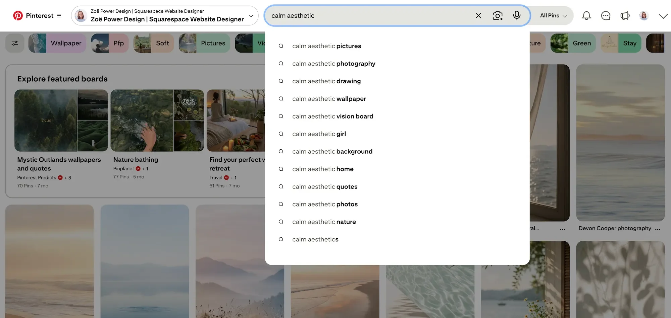Open the Pinterest Predicts profile link
Image resolution: width=671 pixels, height=318 pixels.
pyautogui.click(x=37, y=178)
